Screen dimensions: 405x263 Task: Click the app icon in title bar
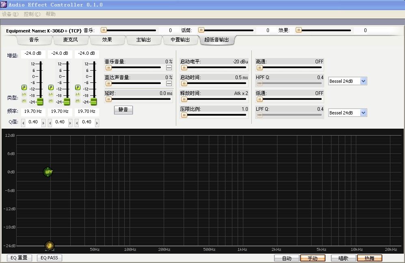coord(4,4)
